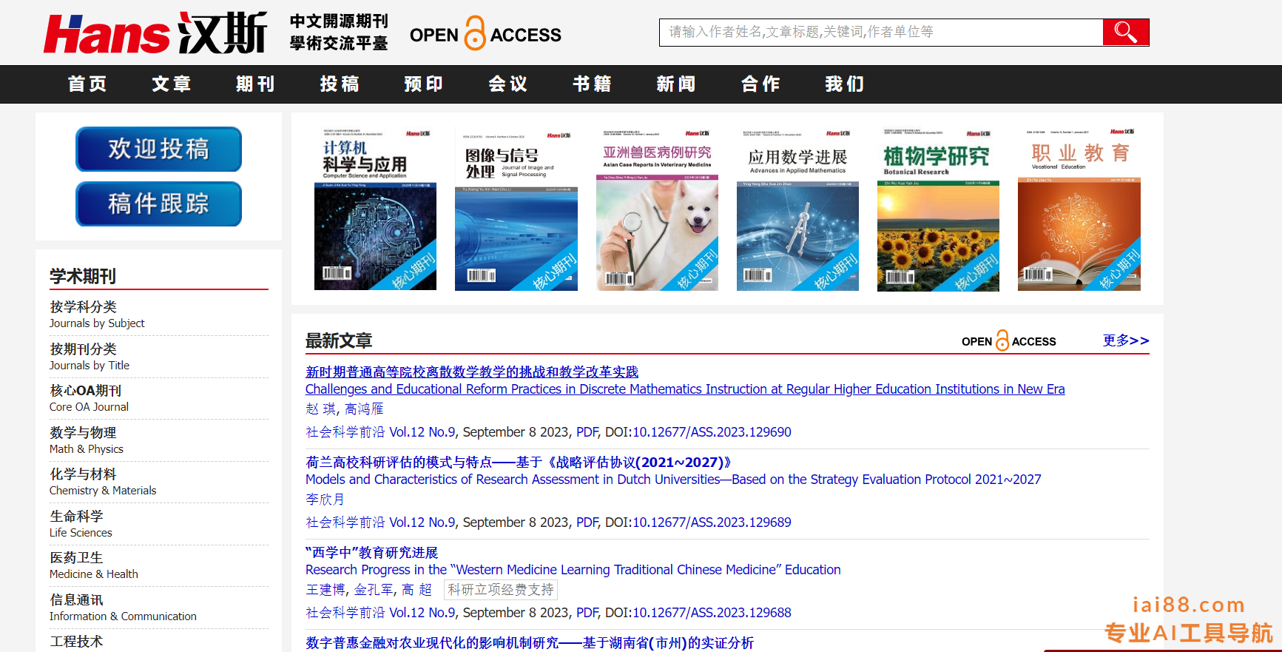Select 化学与材料 Chemistry & Materials category

(x=103, y=482)
